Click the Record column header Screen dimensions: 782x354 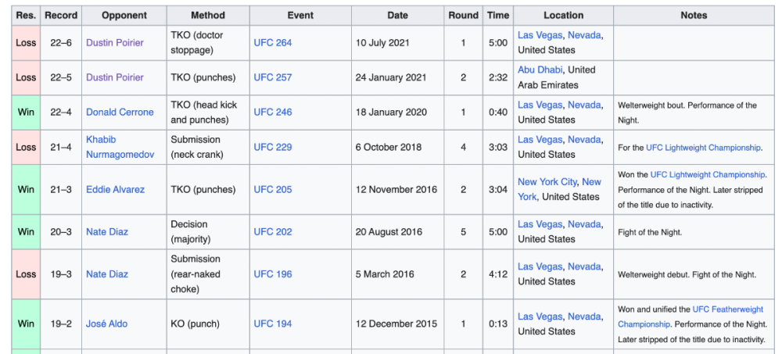61,16
